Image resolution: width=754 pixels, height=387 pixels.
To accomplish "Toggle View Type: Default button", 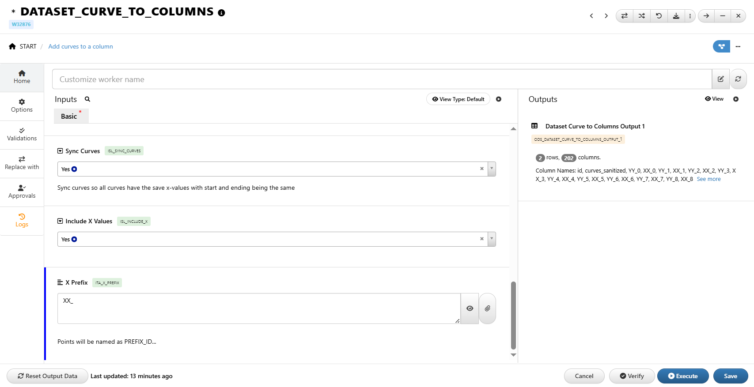I will point(458,99).
